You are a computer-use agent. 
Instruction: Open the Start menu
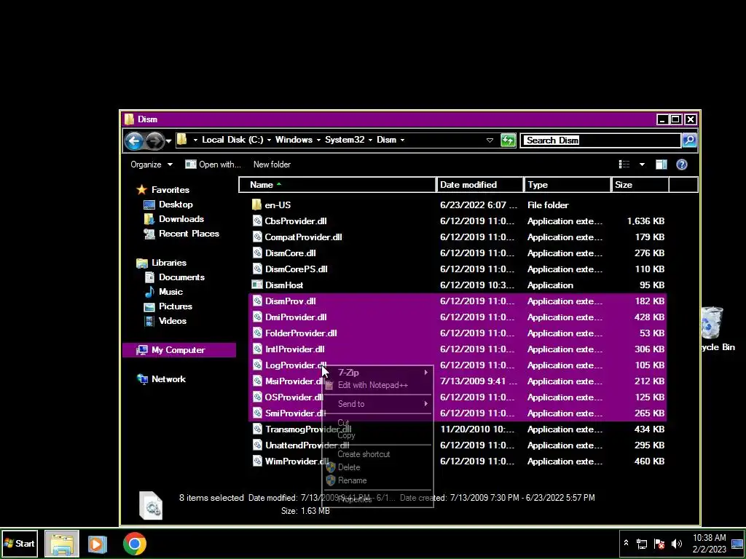pos(19,544)
